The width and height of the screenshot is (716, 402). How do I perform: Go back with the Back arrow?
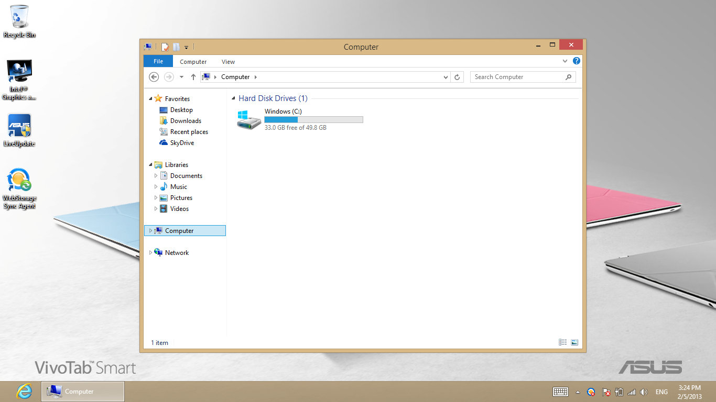point(154,77)
